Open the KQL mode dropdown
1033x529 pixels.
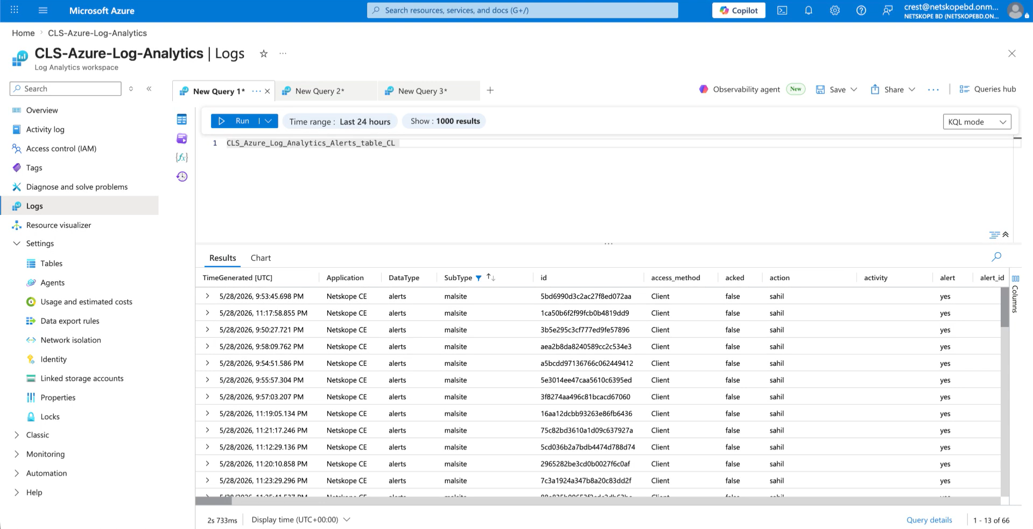[x=977, y=122]
